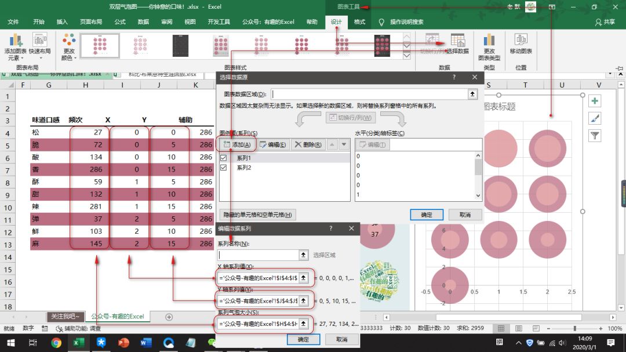Click the 隐藏的单元格和空单元格 button
The image size is (626, 352).
257,214
